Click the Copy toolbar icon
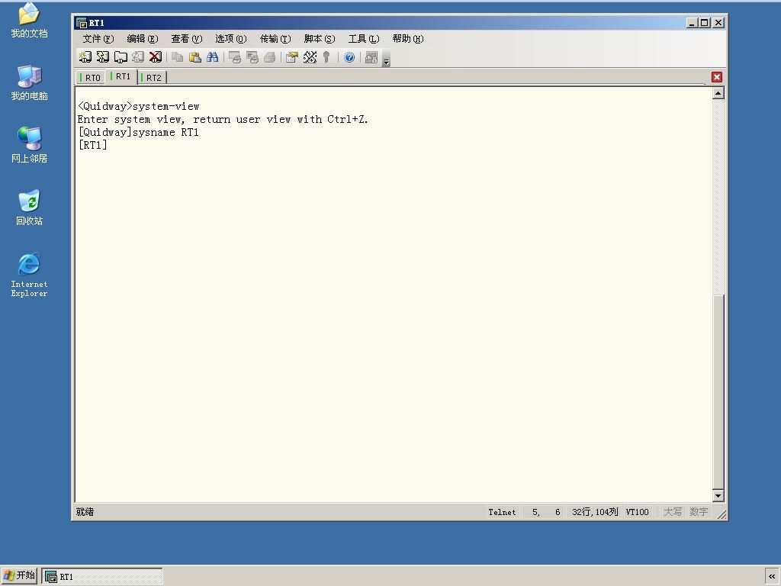781x586 pixels. pos(177,57)
